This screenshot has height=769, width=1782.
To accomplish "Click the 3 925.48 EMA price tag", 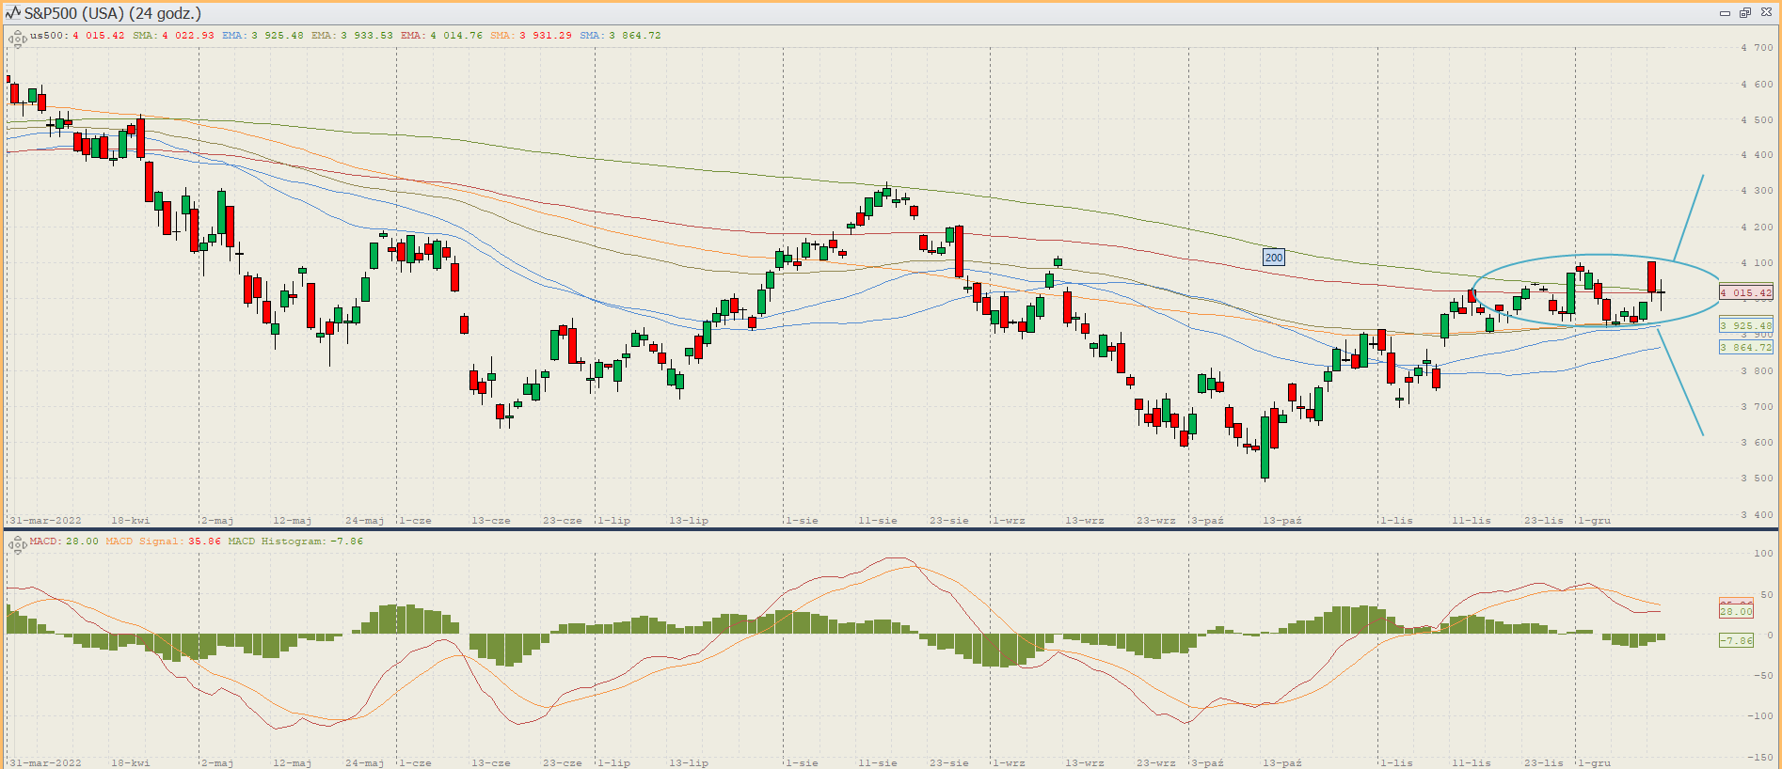I will pyautogui.click(x=1745, y=325).
